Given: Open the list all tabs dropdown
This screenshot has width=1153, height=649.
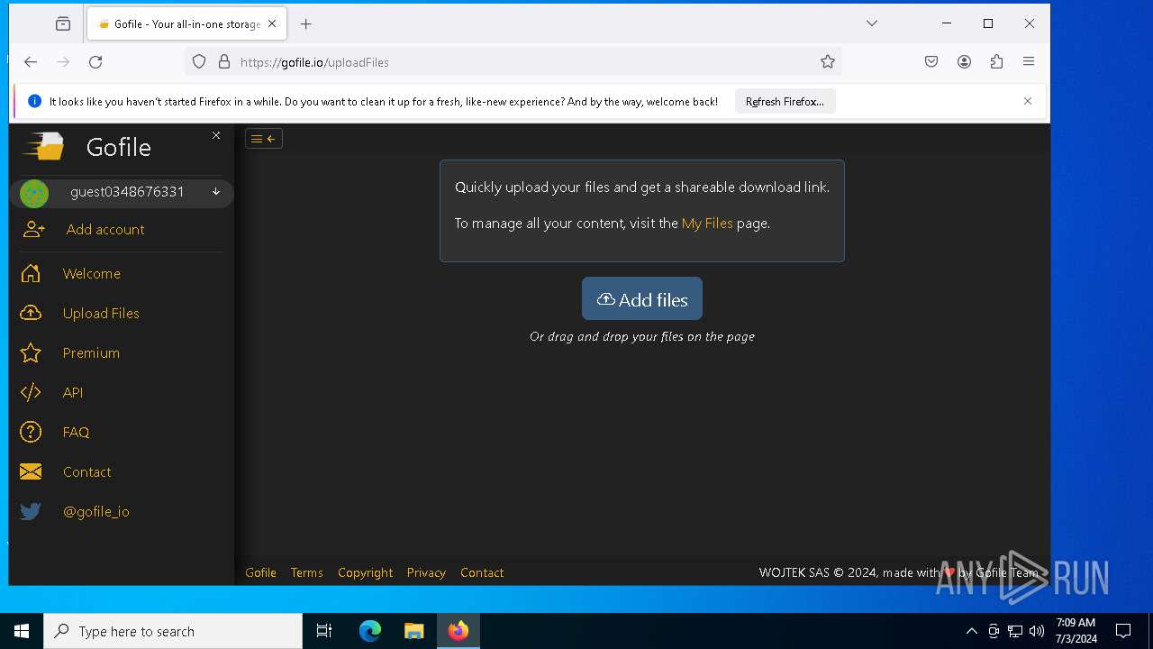Looking at the screenshot, I should 872,23.
